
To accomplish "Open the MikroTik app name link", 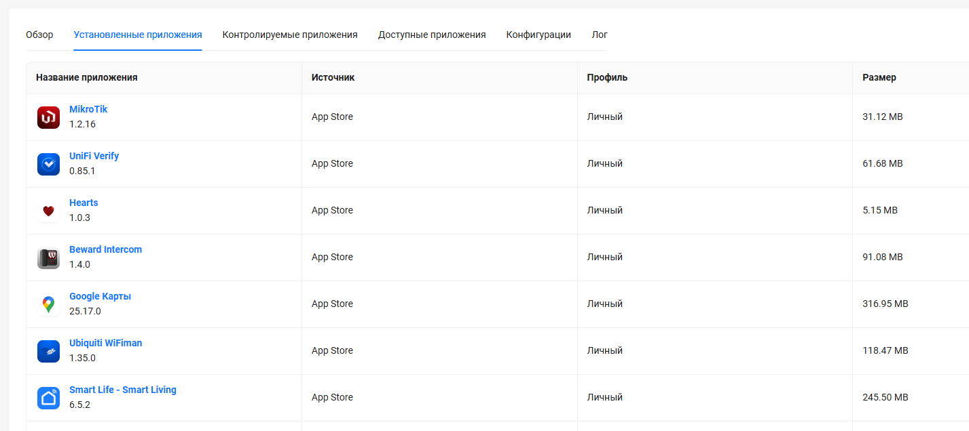I will pos(88,109).
